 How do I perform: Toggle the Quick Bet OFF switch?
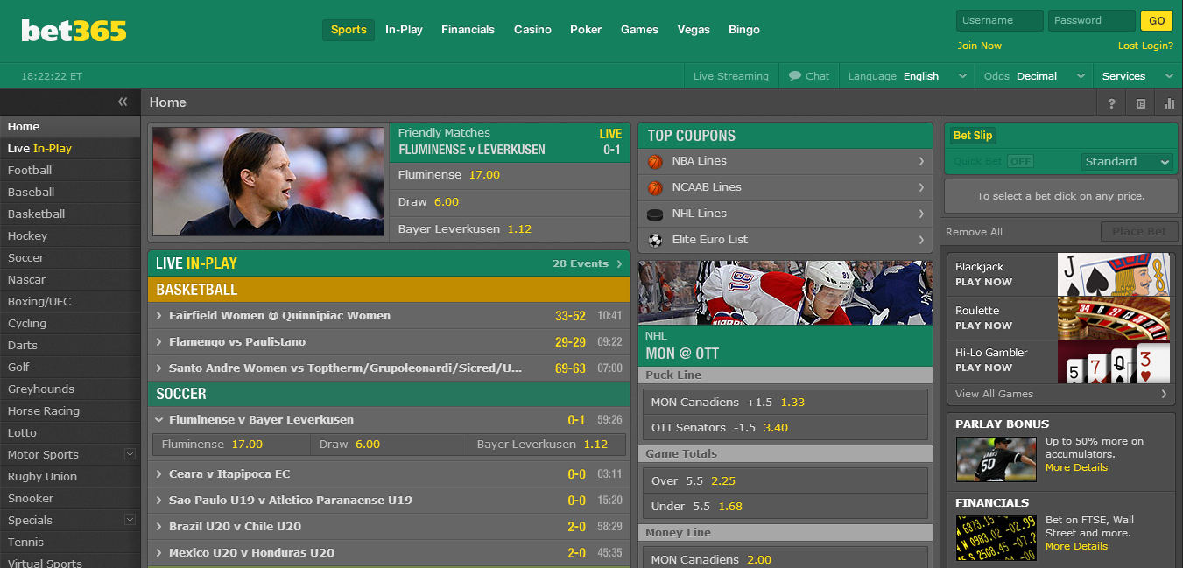[x=1020, y=161]
